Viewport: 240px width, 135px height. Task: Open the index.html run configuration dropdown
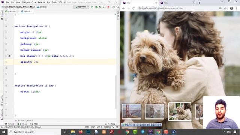pyautogui.click(x=81, y=7)
